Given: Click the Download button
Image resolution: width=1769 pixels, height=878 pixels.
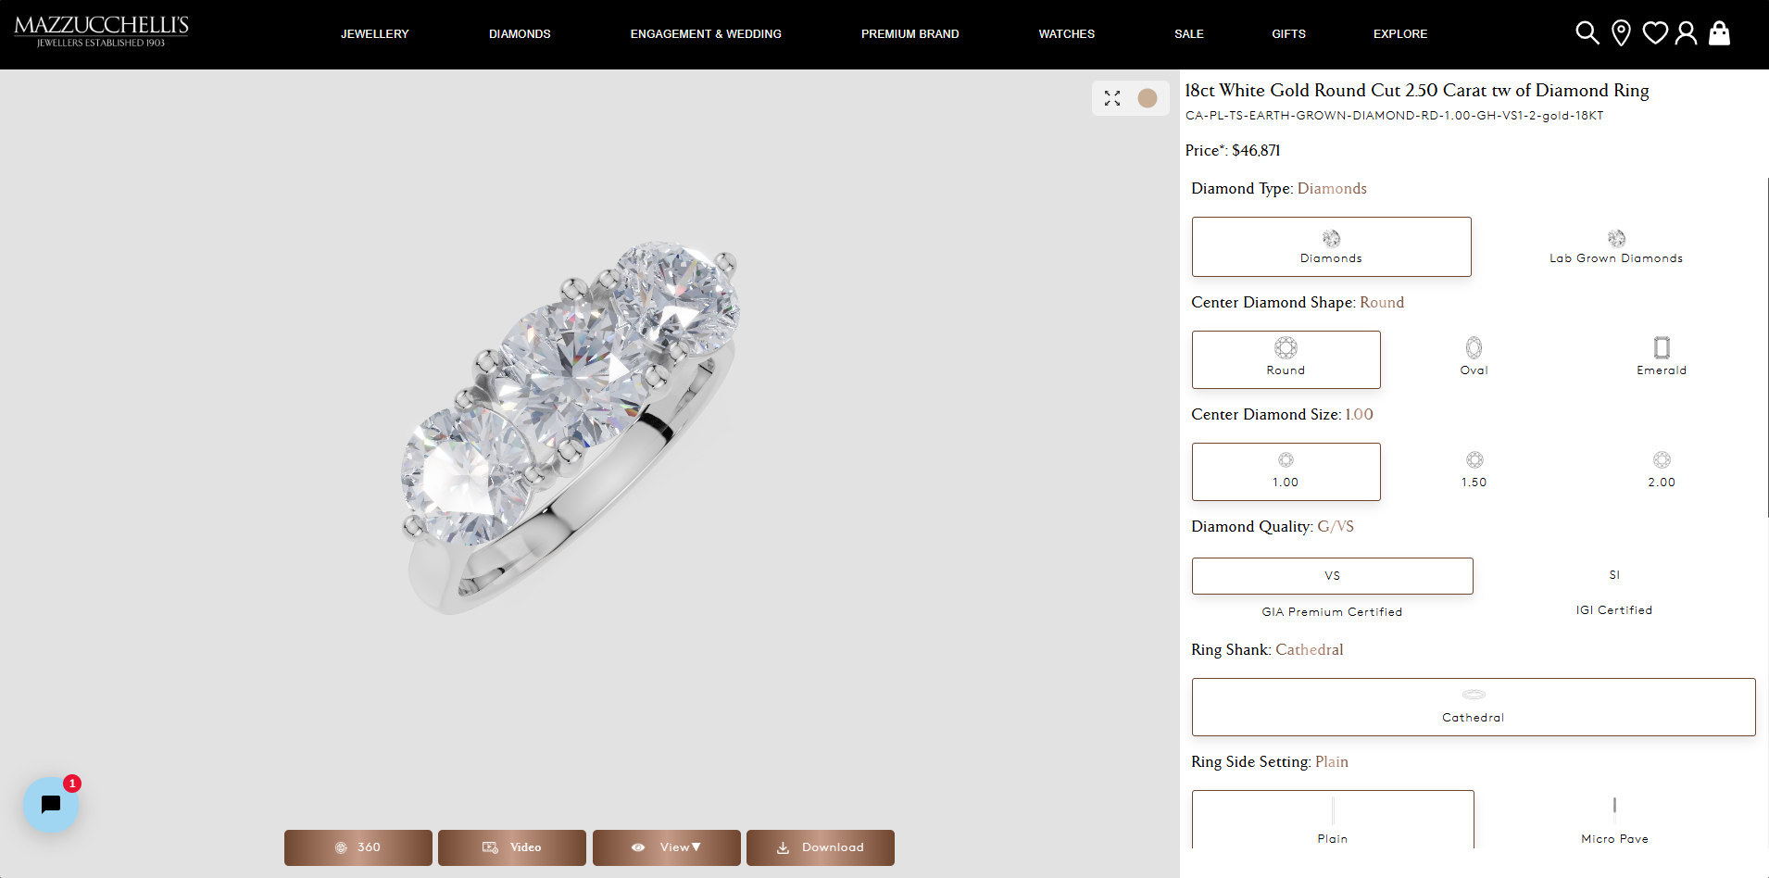Looking at the screenshot, I should [821, 847].
